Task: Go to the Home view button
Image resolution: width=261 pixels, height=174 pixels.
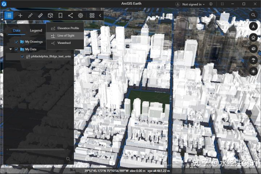Action: click(253, 38)
